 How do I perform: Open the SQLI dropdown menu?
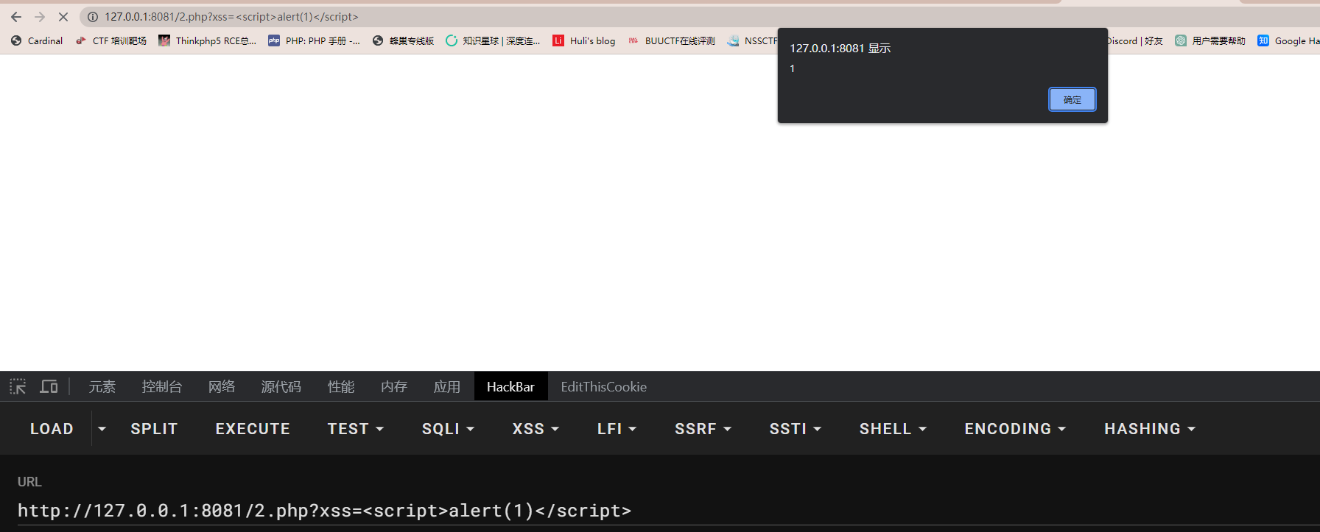click(x=448, y=429)
